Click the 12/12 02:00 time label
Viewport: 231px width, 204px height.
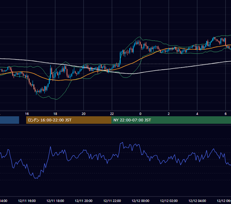click(169, 201)
